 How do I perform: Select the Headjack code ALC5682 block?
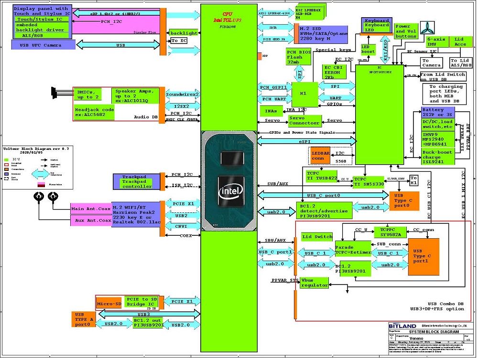pyautogui.click(x=94, y=112)
